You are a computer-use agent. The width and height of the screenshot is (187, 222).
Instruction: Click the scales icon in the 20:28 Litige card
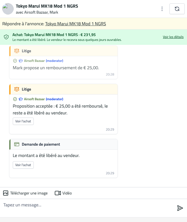click(17, 51)
